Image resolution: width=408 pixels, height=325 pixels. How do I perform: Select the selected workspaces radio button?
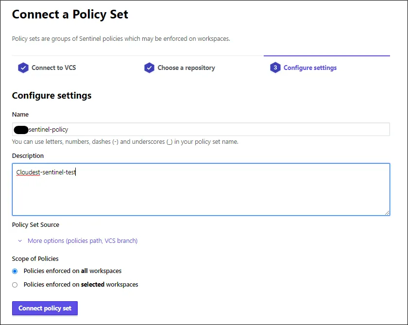pos(15,285)
